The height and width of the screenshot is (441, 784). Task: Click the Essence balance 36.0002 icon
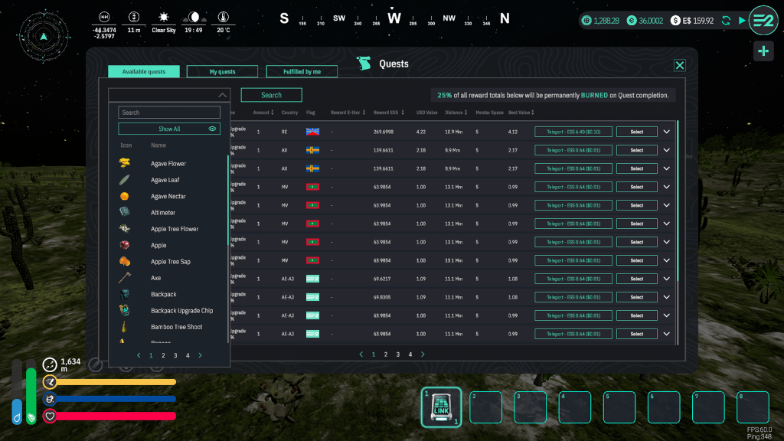tap(632, 21)
